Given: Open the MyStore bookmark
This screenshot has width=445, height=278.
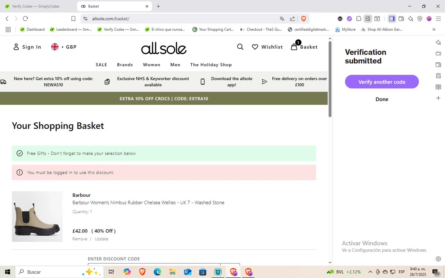Looking at the screenshot, I should [x=345, y=29].
